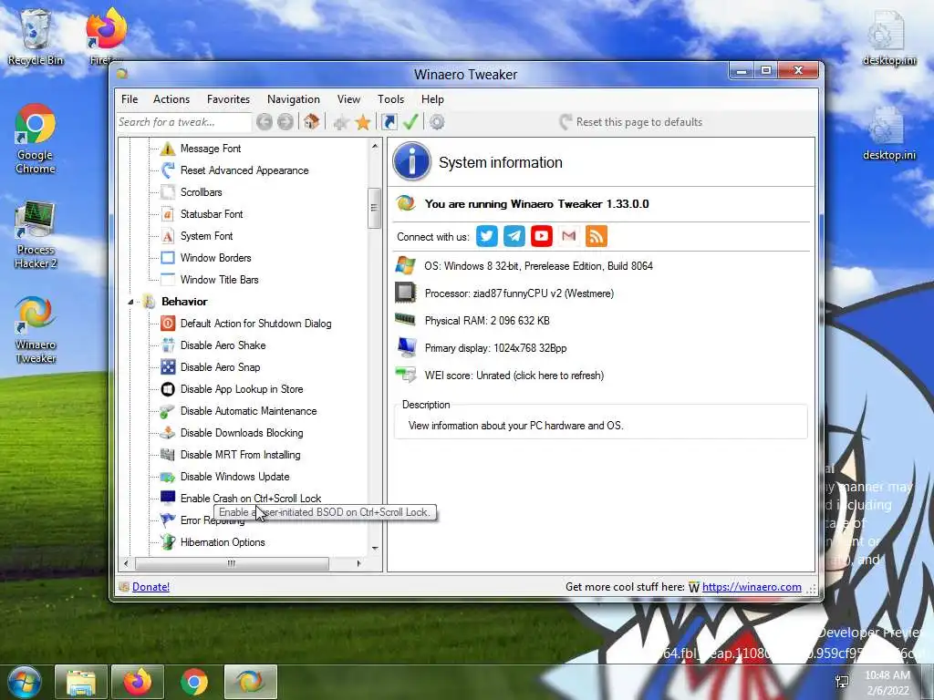The width and height of the screenshot is (934, 700).
Task: Click the add to favorites plus-star icon
Action: (x=341, y=123)
